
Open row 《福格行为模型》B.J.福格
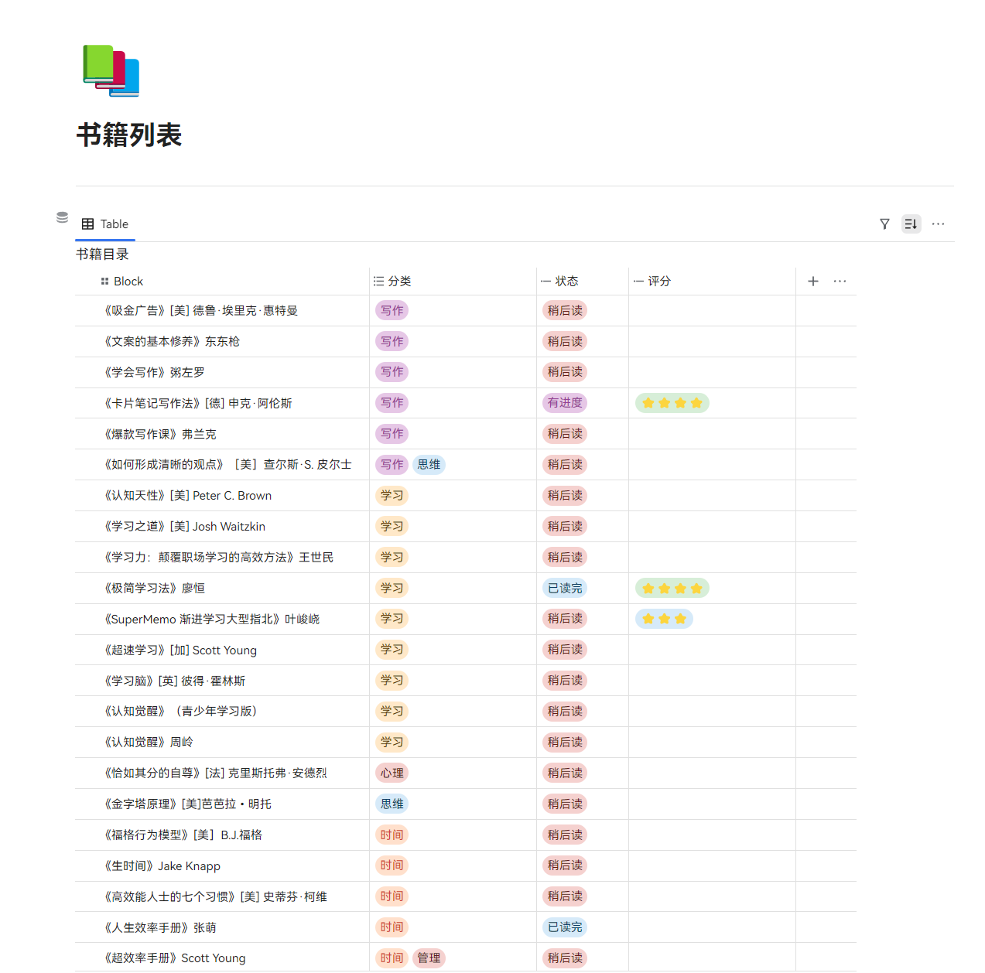click(183, 835)
